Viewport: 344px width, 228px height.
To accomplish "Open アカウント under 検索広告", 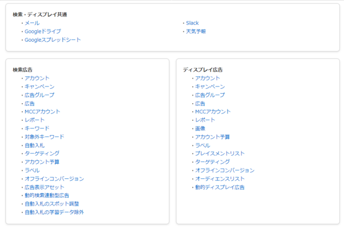I will pyautogui.click(x=37, y=78).
